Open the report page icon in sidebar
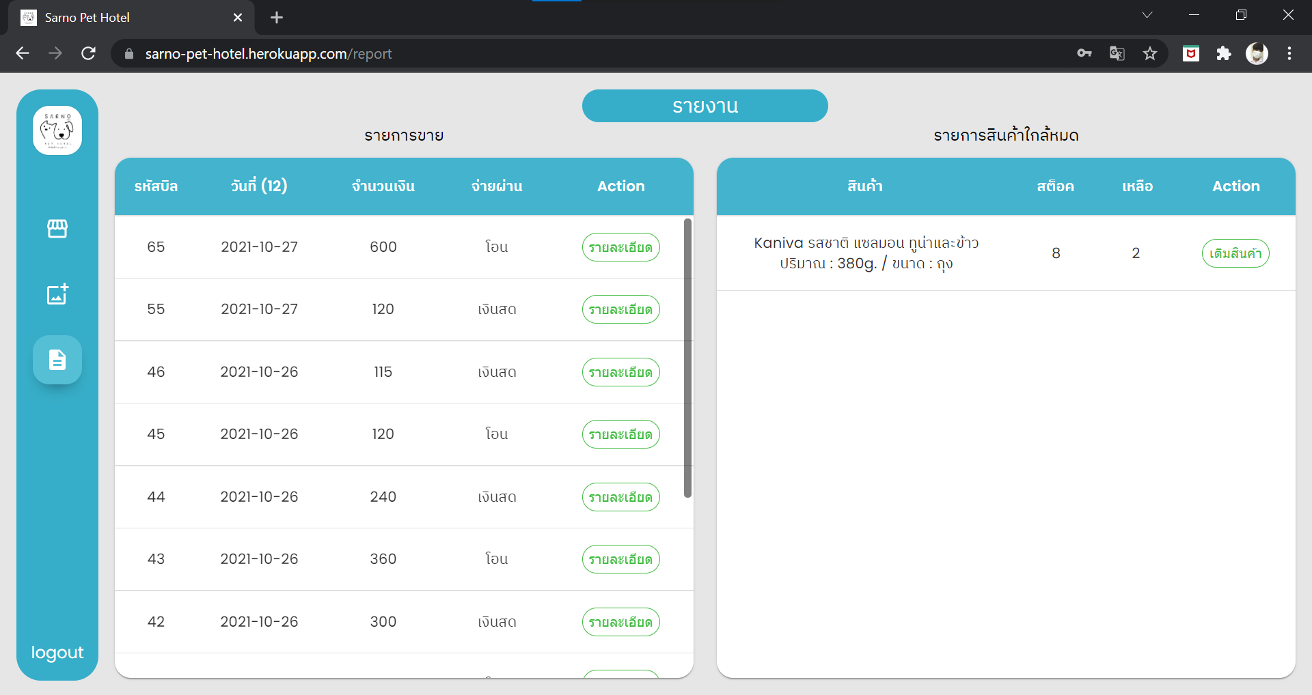Image resolution: width=1312 pixels, height=695 pixels. click(57, 360)
